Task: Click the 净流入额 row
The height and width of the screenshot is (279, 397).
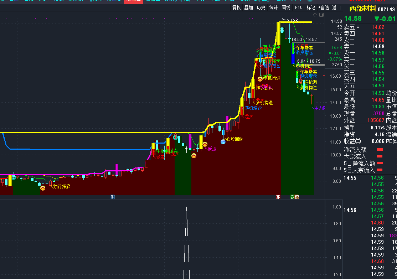Action: click(x=370, y=150)
